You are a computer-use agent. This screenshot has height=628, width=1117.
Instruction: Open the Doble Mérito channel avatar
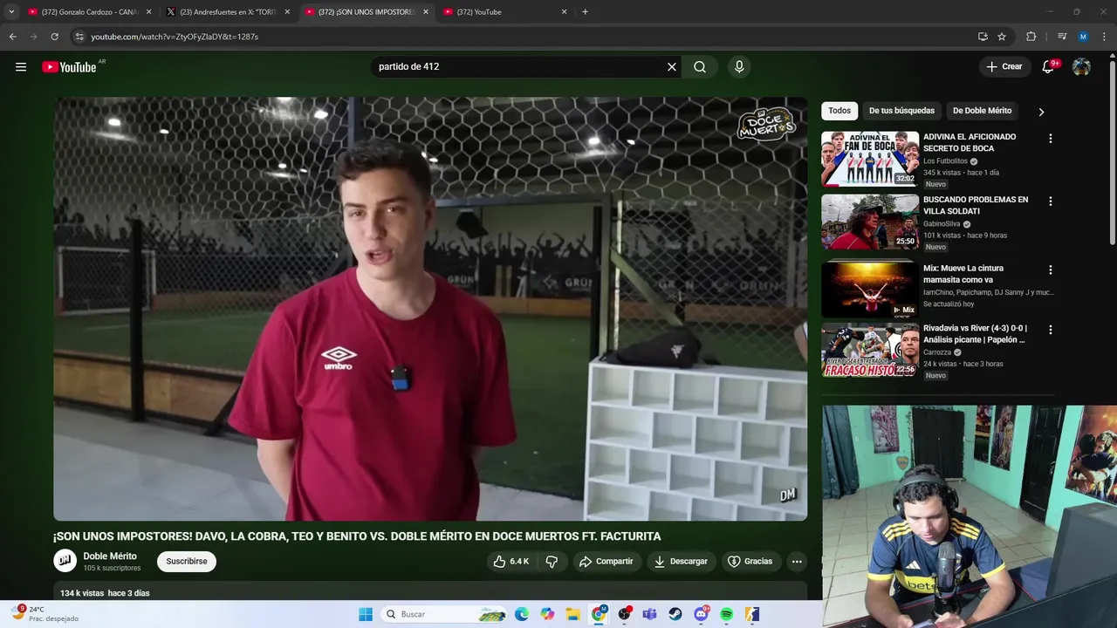[x=65, y=561]
